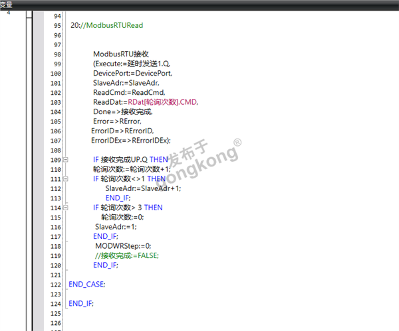Collapse the fold at line 109
Viewport: 399px width, 331px height.
click(x=65, y=160)
